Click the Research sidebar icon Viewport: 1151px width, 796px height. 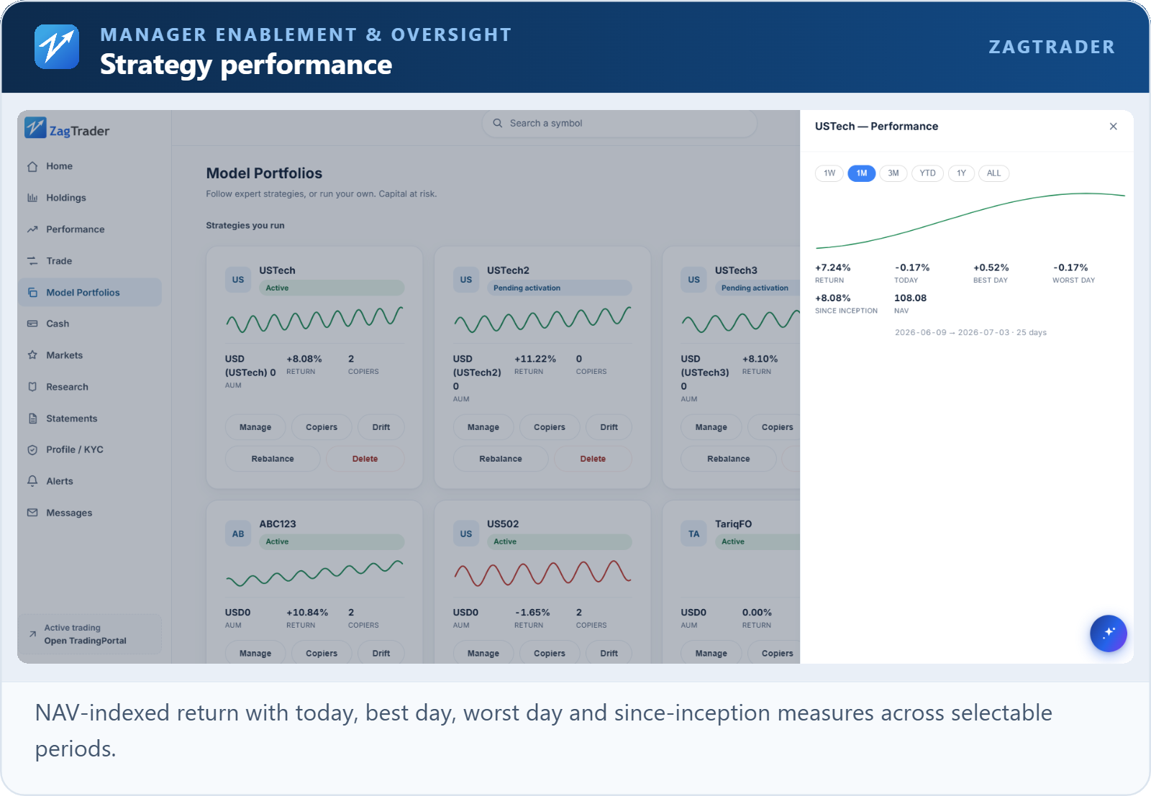pos(32,387)
